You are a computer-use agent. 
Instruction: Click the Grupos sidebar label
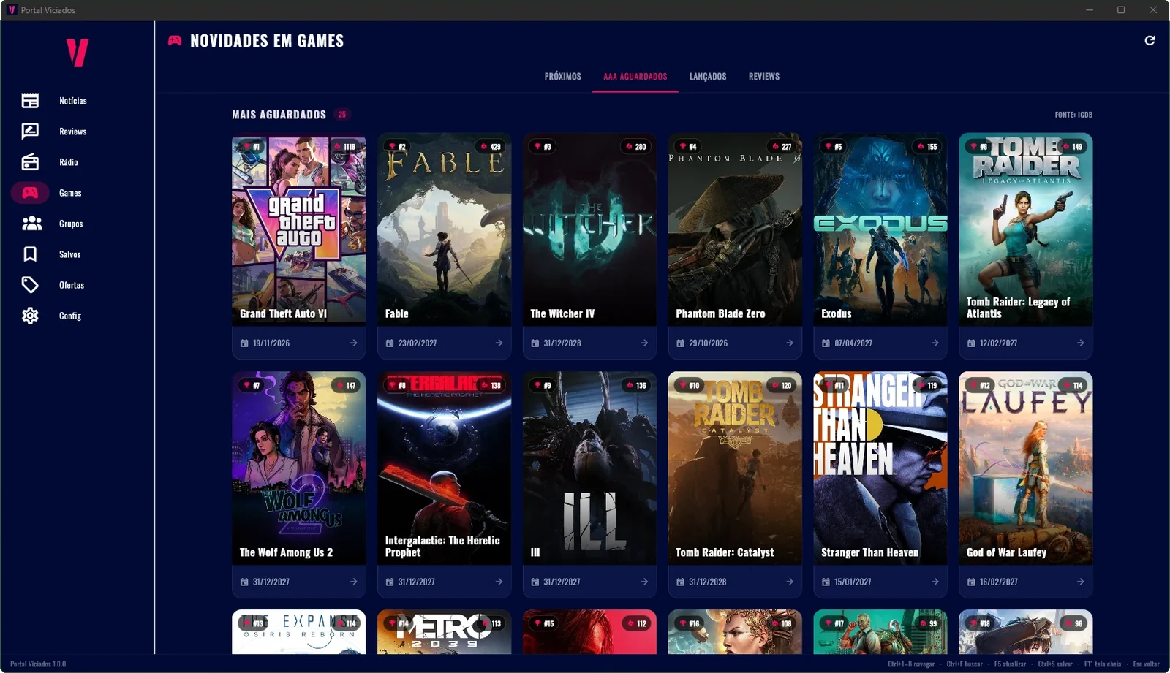coord(71,224)
